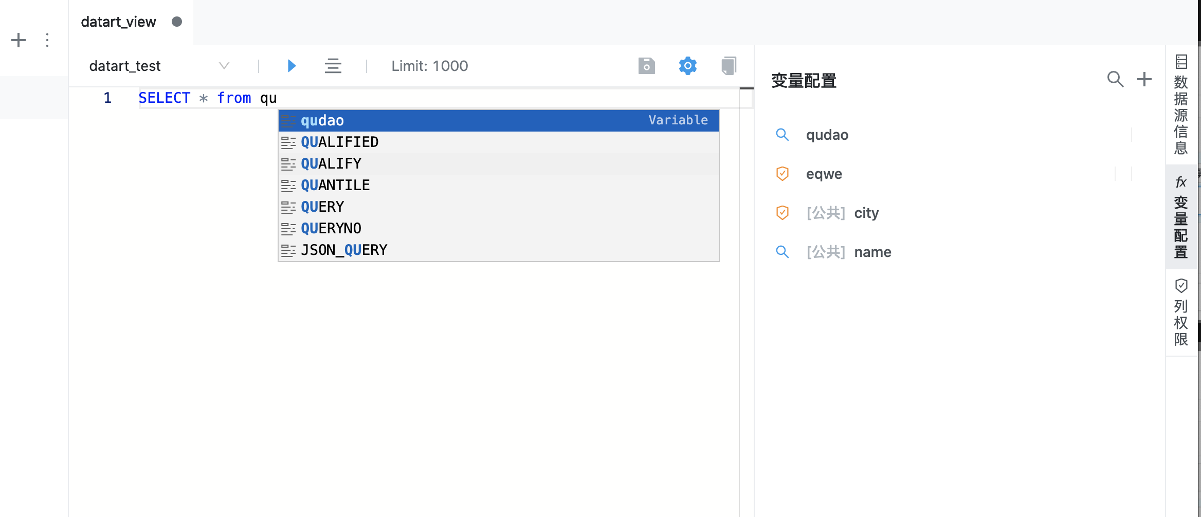
Task: Open the three-dot more menu
Action: point(47,40)
